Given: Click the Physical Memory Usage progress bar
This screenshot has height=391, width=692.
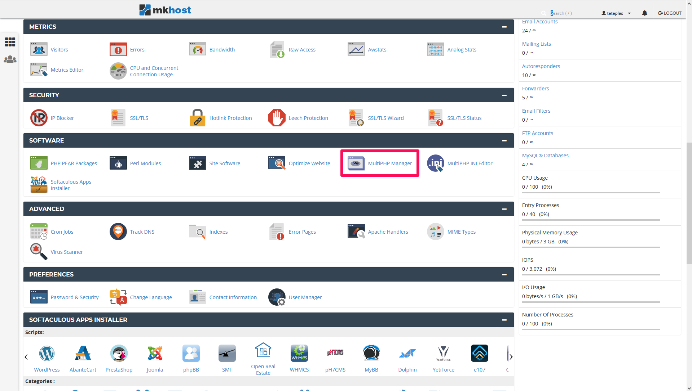Looking at the screenshot, I should (x=591, y=247).
